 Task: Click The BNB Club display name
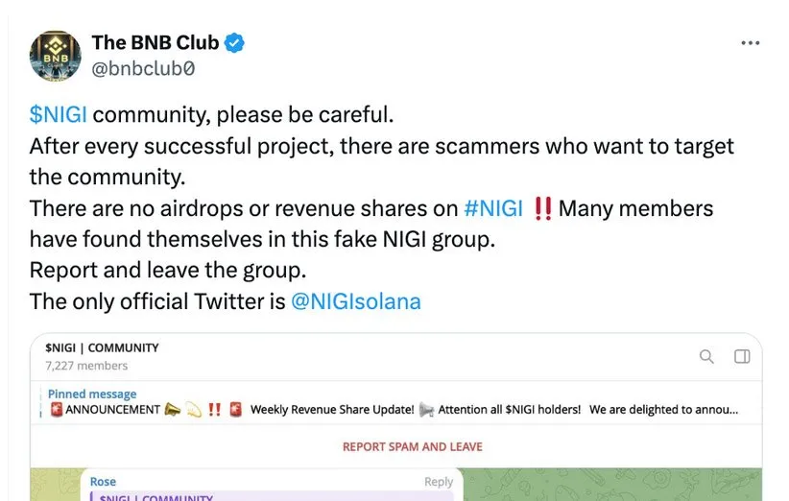155,43
